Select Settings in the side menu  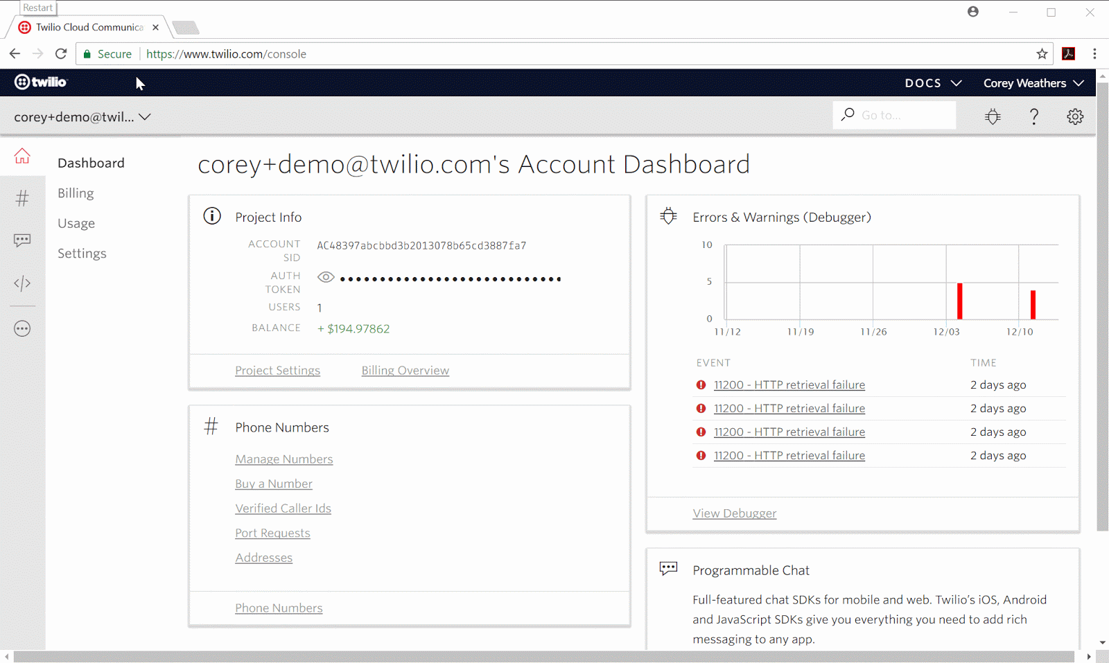[x=82, y=254]
